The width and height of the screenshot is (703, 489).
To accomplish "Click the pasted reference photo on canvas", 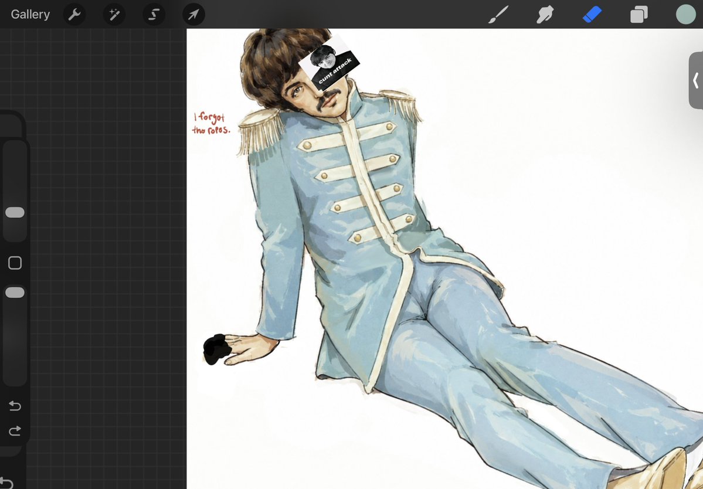I will pos(329,63).
